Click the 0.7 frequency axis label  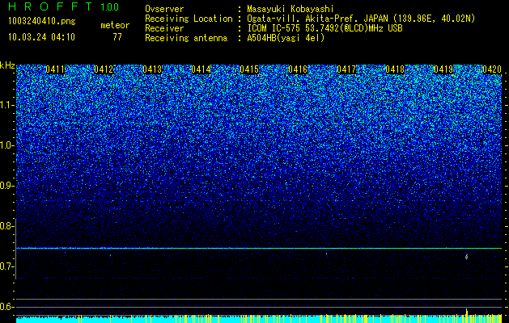click(6, 266)
